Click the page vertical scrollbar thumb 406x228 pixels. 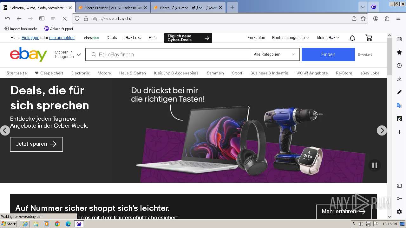[x=390, y=57]
